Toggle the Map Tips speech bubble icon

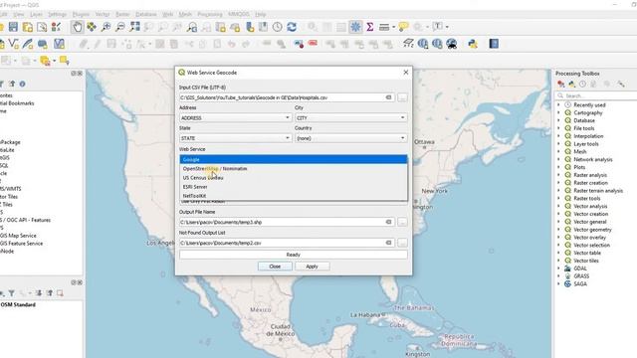tap(403, 27)
